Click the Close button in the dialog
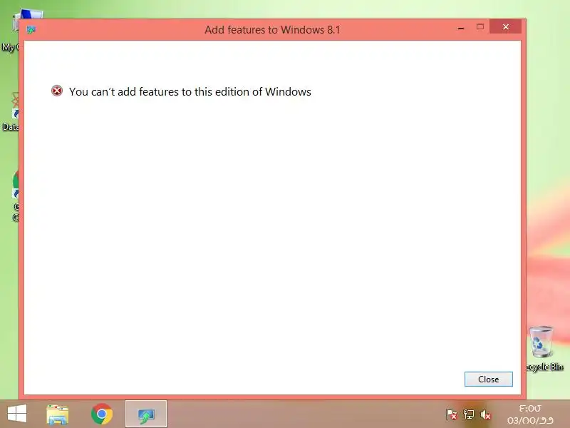This screenshot has height=428, width=570. (488, 379)
